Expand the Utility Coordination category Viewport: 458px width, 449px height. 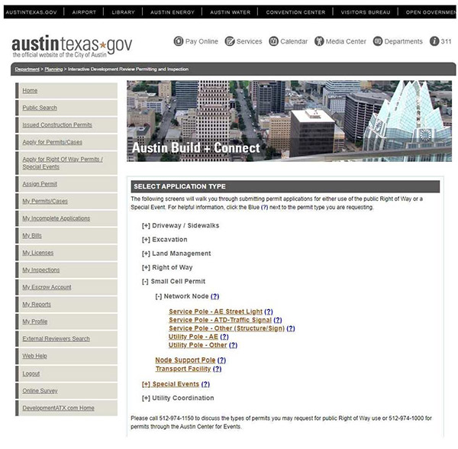[x=146, y=398]
